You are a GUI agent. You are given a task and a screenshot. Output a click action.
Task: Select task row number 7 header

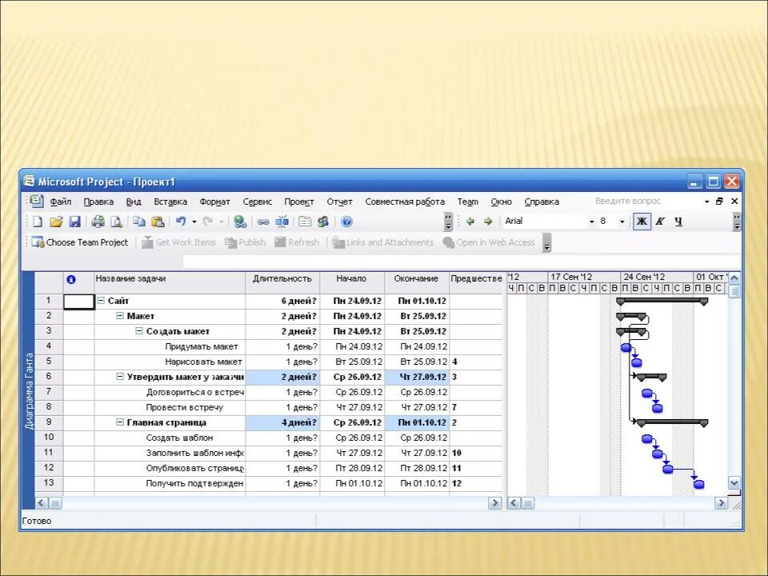point(49,392)
